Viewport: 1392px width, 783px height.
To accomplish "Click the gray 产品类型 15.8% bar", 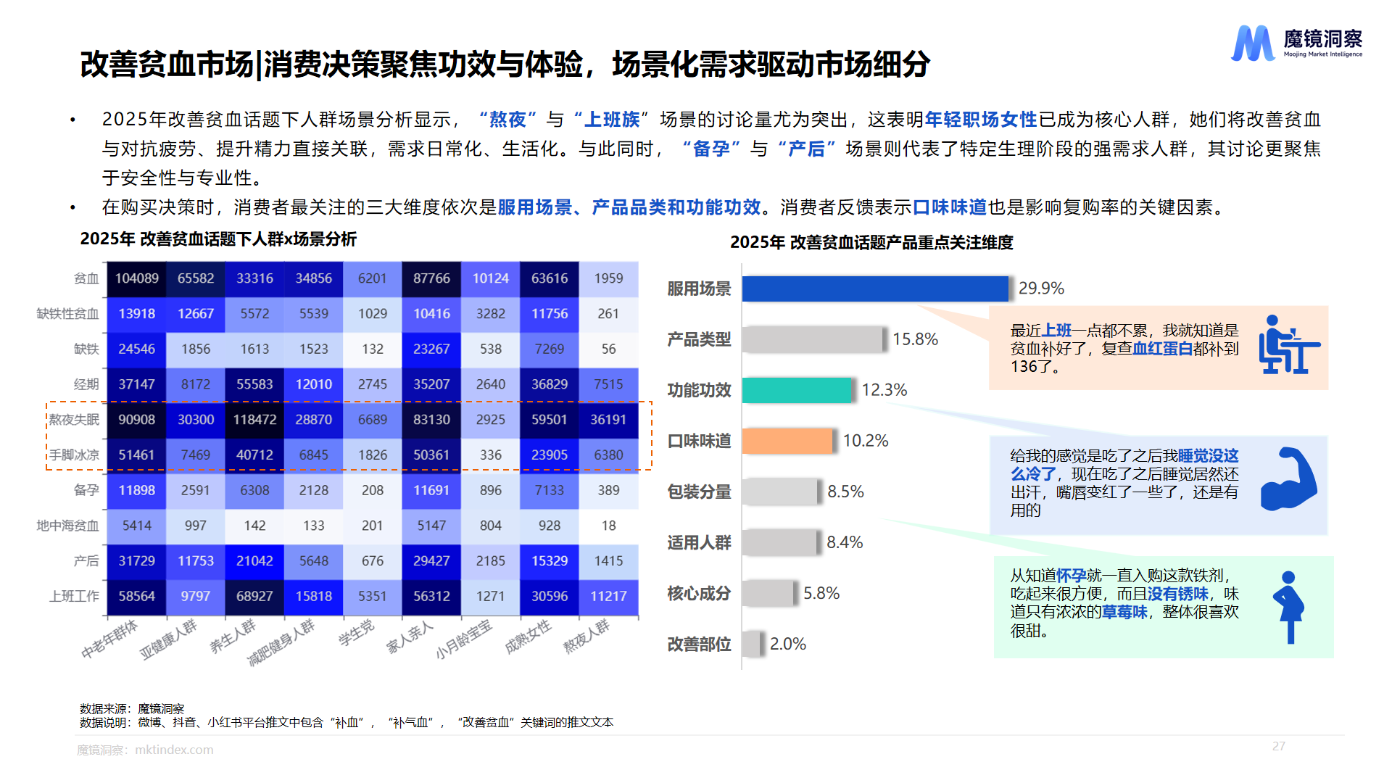I will pyautogui.click(x=813, y=339).
